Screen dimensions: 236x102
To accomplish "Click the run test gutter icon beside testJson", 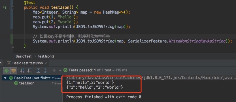I will point(5,7).
